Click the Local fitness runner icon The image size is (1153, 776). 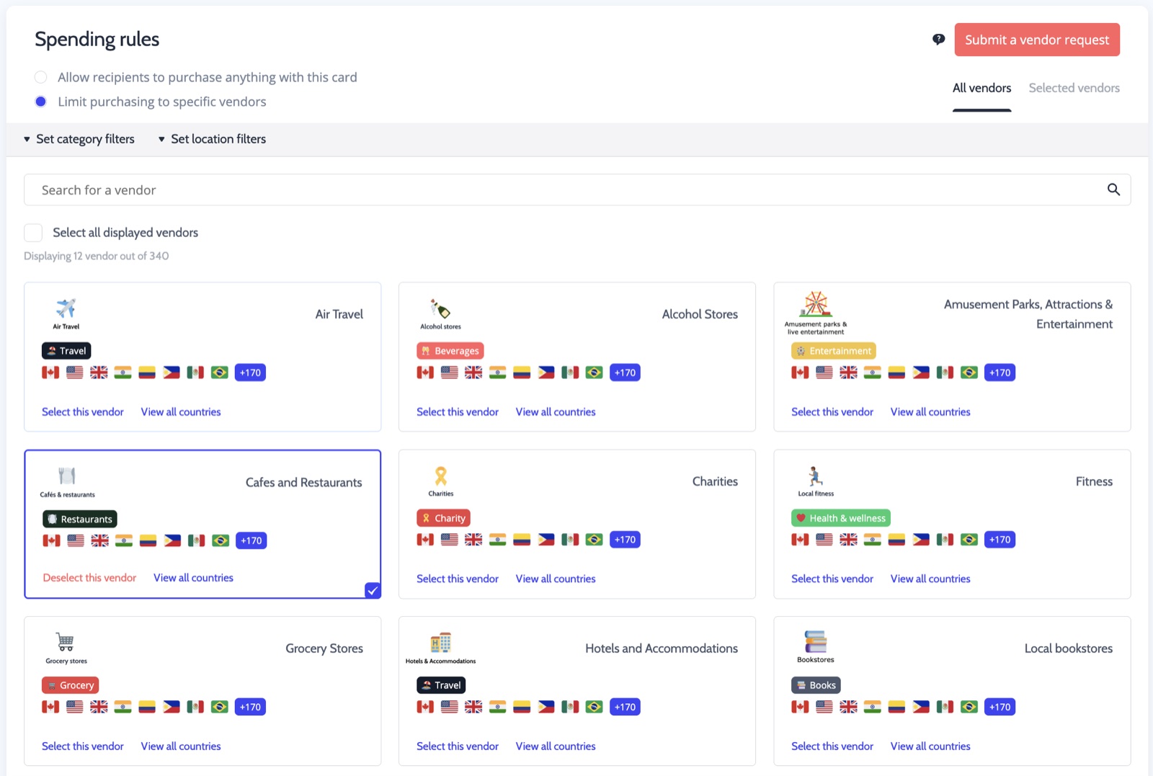pos(815,476)
